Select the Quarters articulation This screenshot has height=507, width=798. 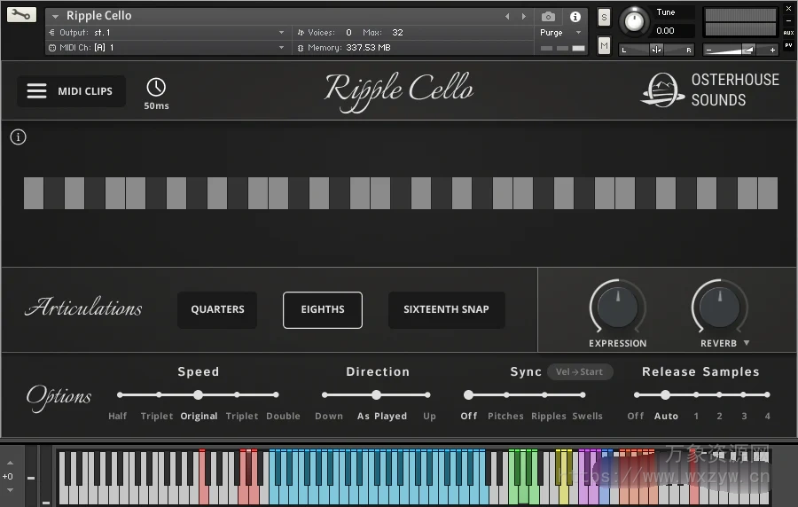217,309
